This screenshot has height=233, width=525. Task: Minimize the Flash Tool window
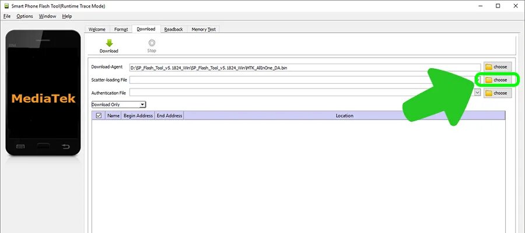[x=481, y=6]
